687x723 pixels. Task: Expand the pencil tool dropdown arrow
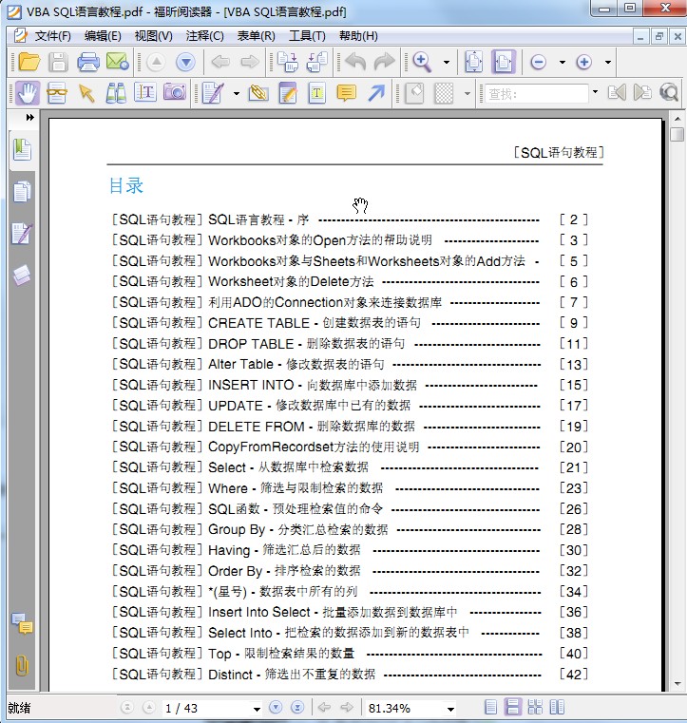(236, 94)
